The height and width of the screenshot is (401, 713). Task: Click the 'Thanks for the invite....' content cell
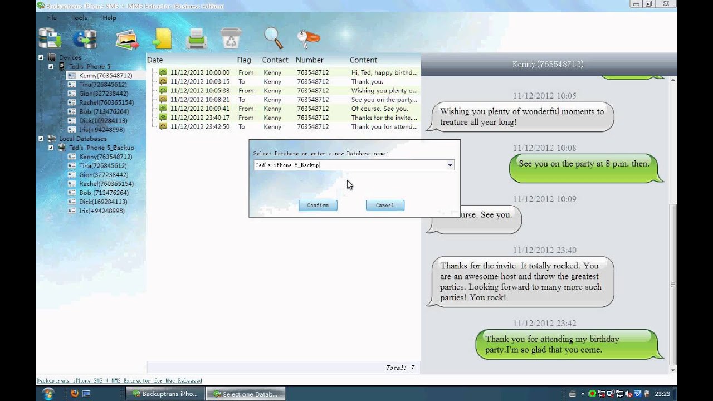[x=384, y=118]
